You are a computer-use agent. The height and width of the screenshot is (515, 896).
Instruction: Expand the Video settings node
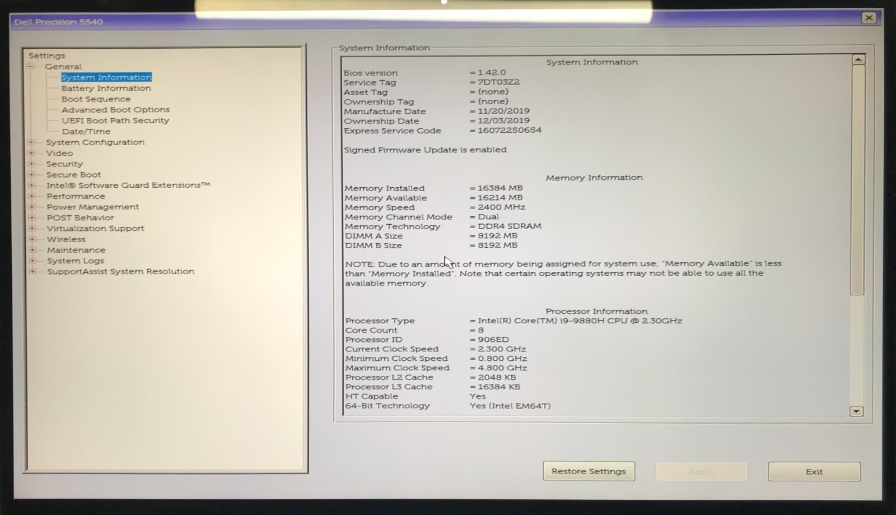(x=31, y=153)
